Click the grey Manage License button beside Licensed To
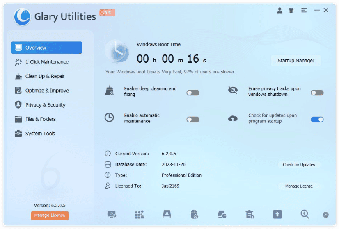 coord(299,186)
